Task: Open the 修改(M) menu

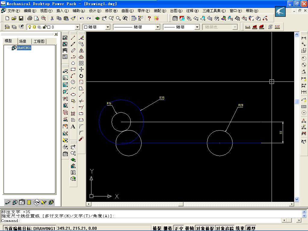Action: [x=111, y=11]
